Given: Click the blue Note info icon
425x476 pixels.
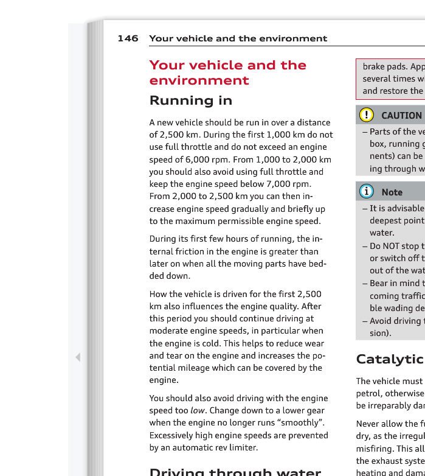Looking at the screenshot, I should pos(367,191).
